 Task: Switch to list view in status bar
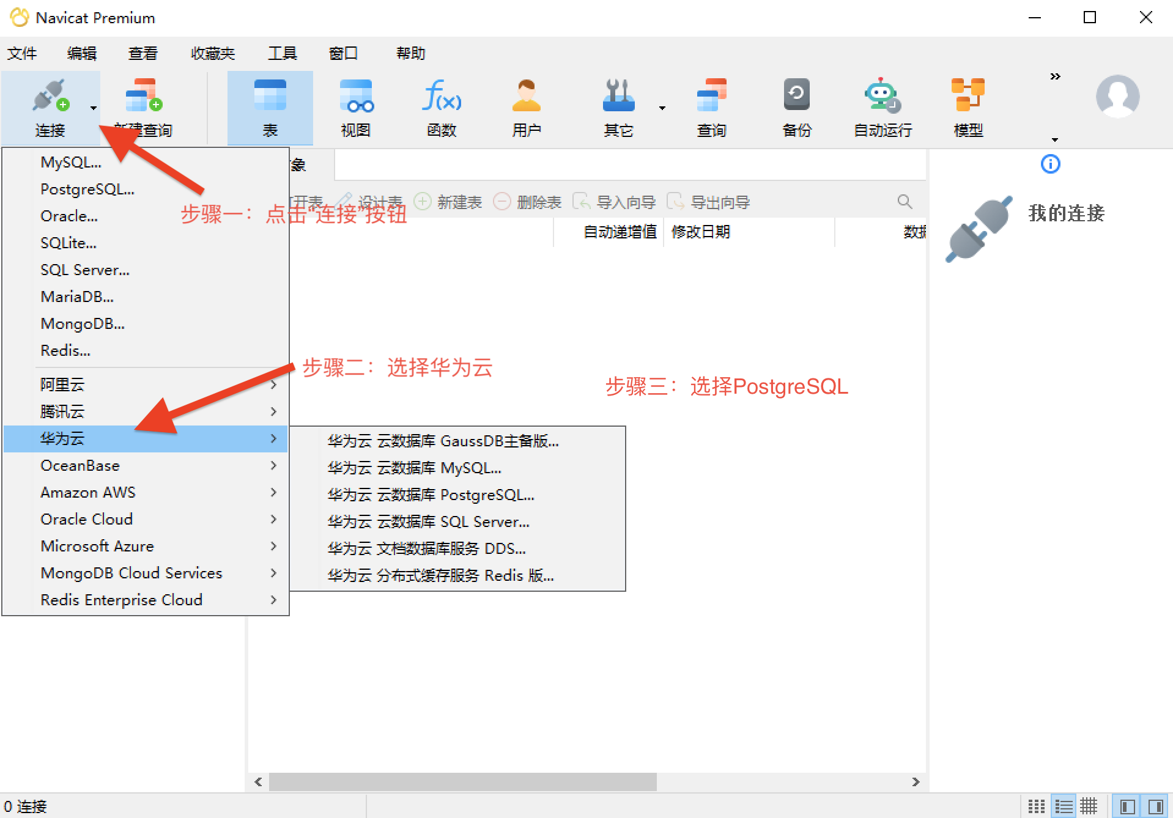pyautogui.click(x=1064, y=806)
